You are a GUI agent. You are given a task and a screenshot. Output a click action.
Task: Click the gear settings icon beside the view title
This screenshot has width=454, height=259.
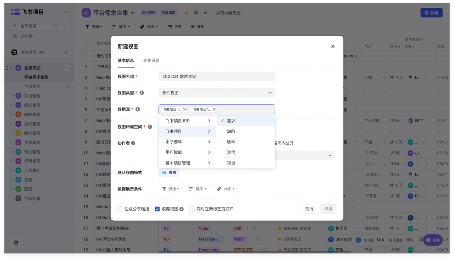click(x=196, y=13)
